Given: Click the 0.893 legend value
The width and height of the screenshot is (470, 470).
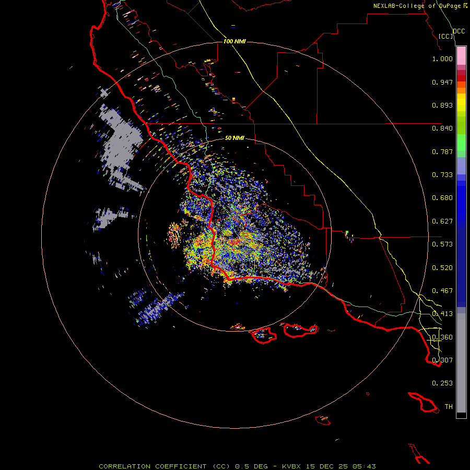Looking at the screenshot, I should pos(442,105).
